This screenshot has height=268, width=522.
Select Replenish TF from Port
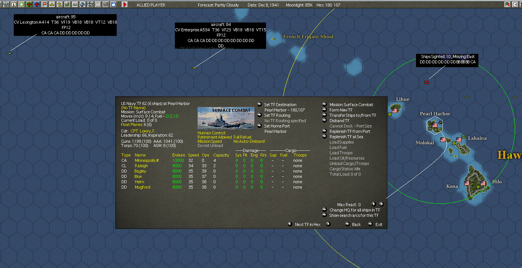coord(350,131)
